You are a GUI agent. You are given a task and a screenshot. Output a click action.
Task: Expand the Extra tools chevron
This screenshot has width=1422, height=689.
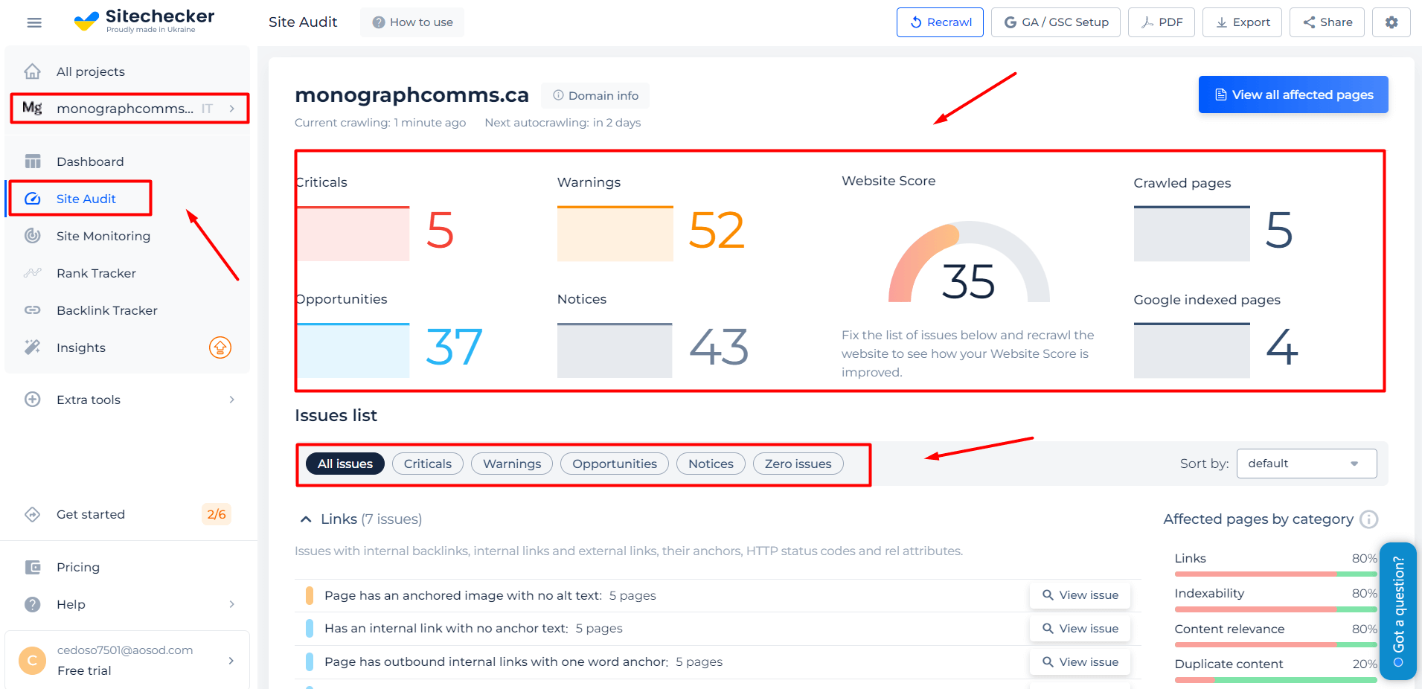(232, 400)
